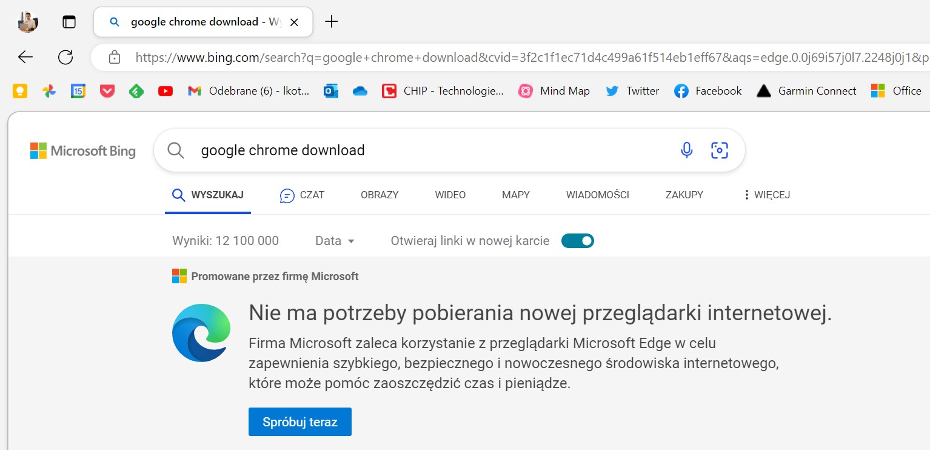Reload the page with refresh button
The image size is (930, 450).
point(65,57)
